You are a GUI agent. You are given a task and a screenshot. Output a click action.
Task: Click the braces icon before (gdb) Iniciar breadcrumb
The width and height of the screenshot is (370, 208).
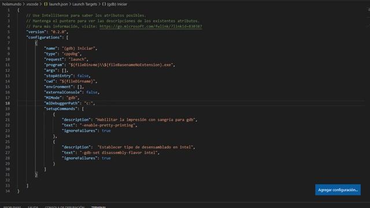tap(104, 4)
